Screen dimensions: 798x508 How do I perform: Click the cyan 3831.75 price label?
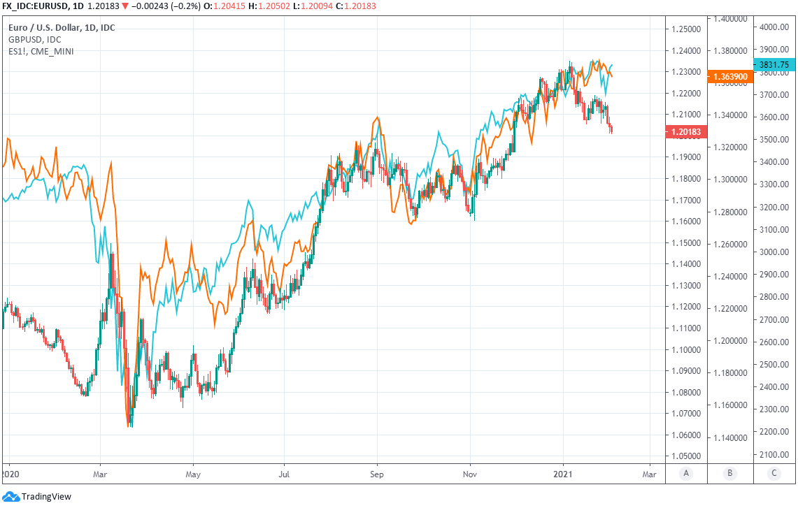pos(774,64)
